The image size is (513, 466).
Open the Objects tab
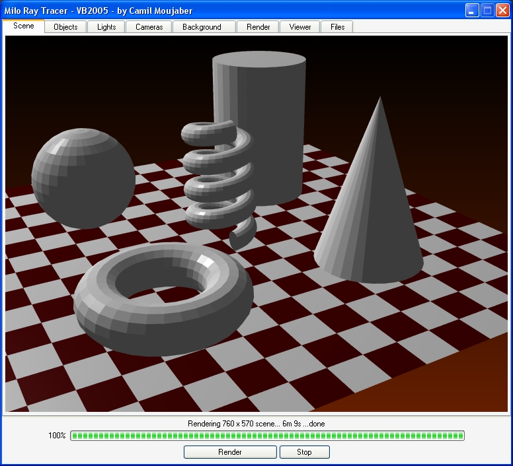click(65, 27)
